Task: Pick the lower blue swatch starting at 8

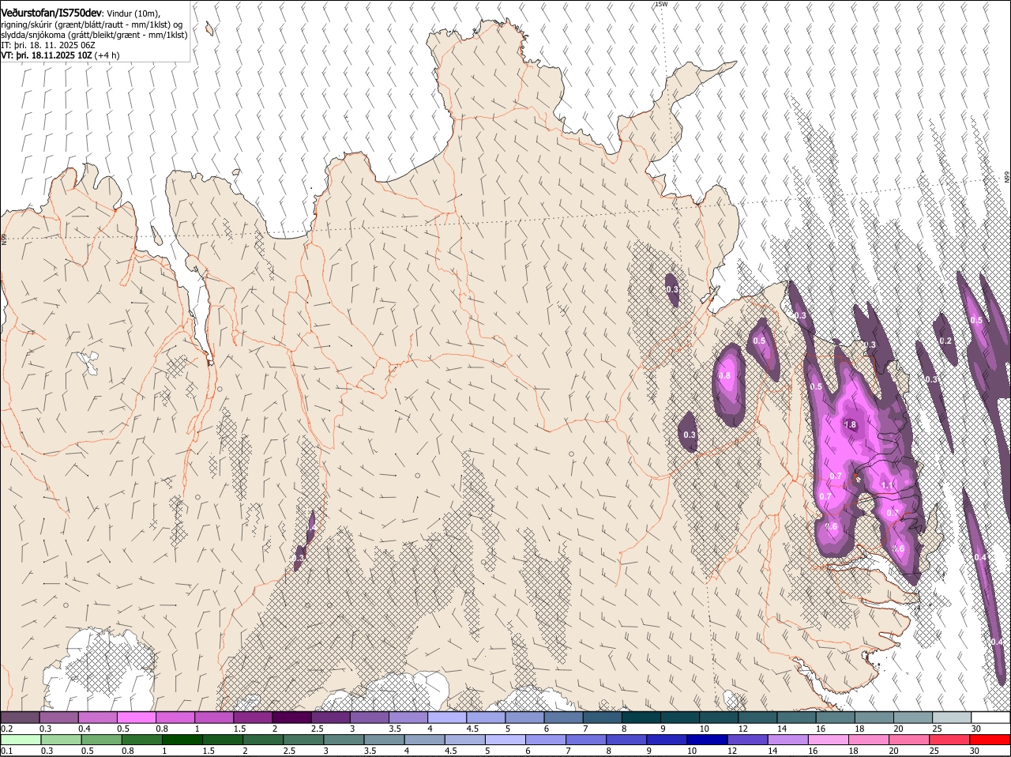Action: click(625, 740)
